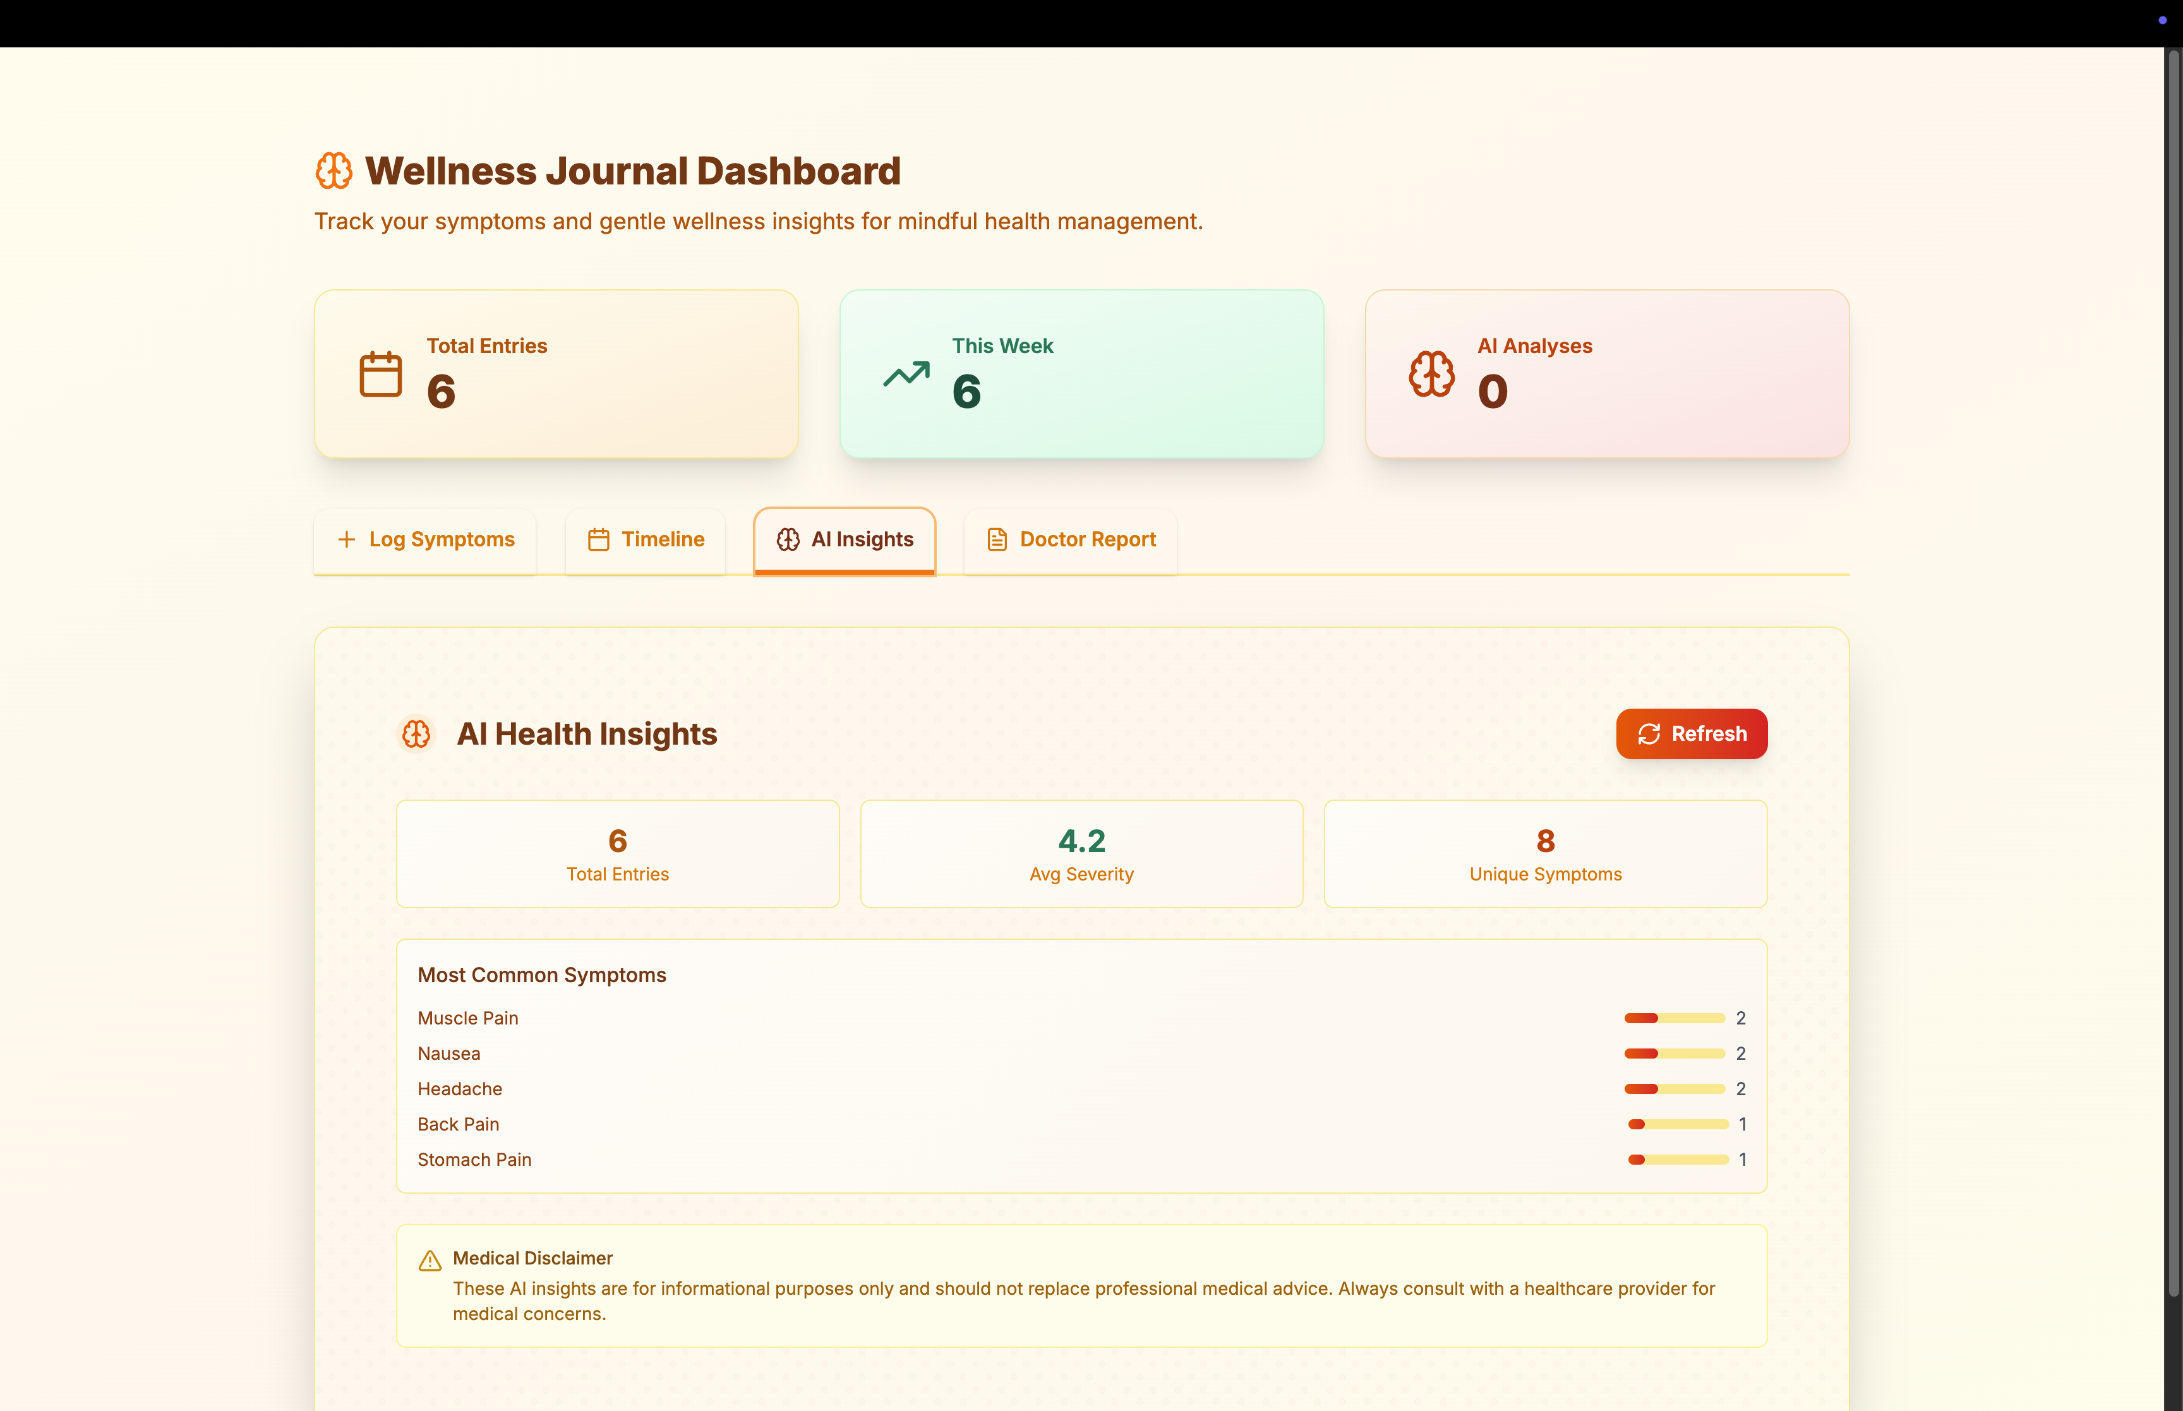Click the Log Symptoms button
2183x1411 pixels.
[424, 539]
